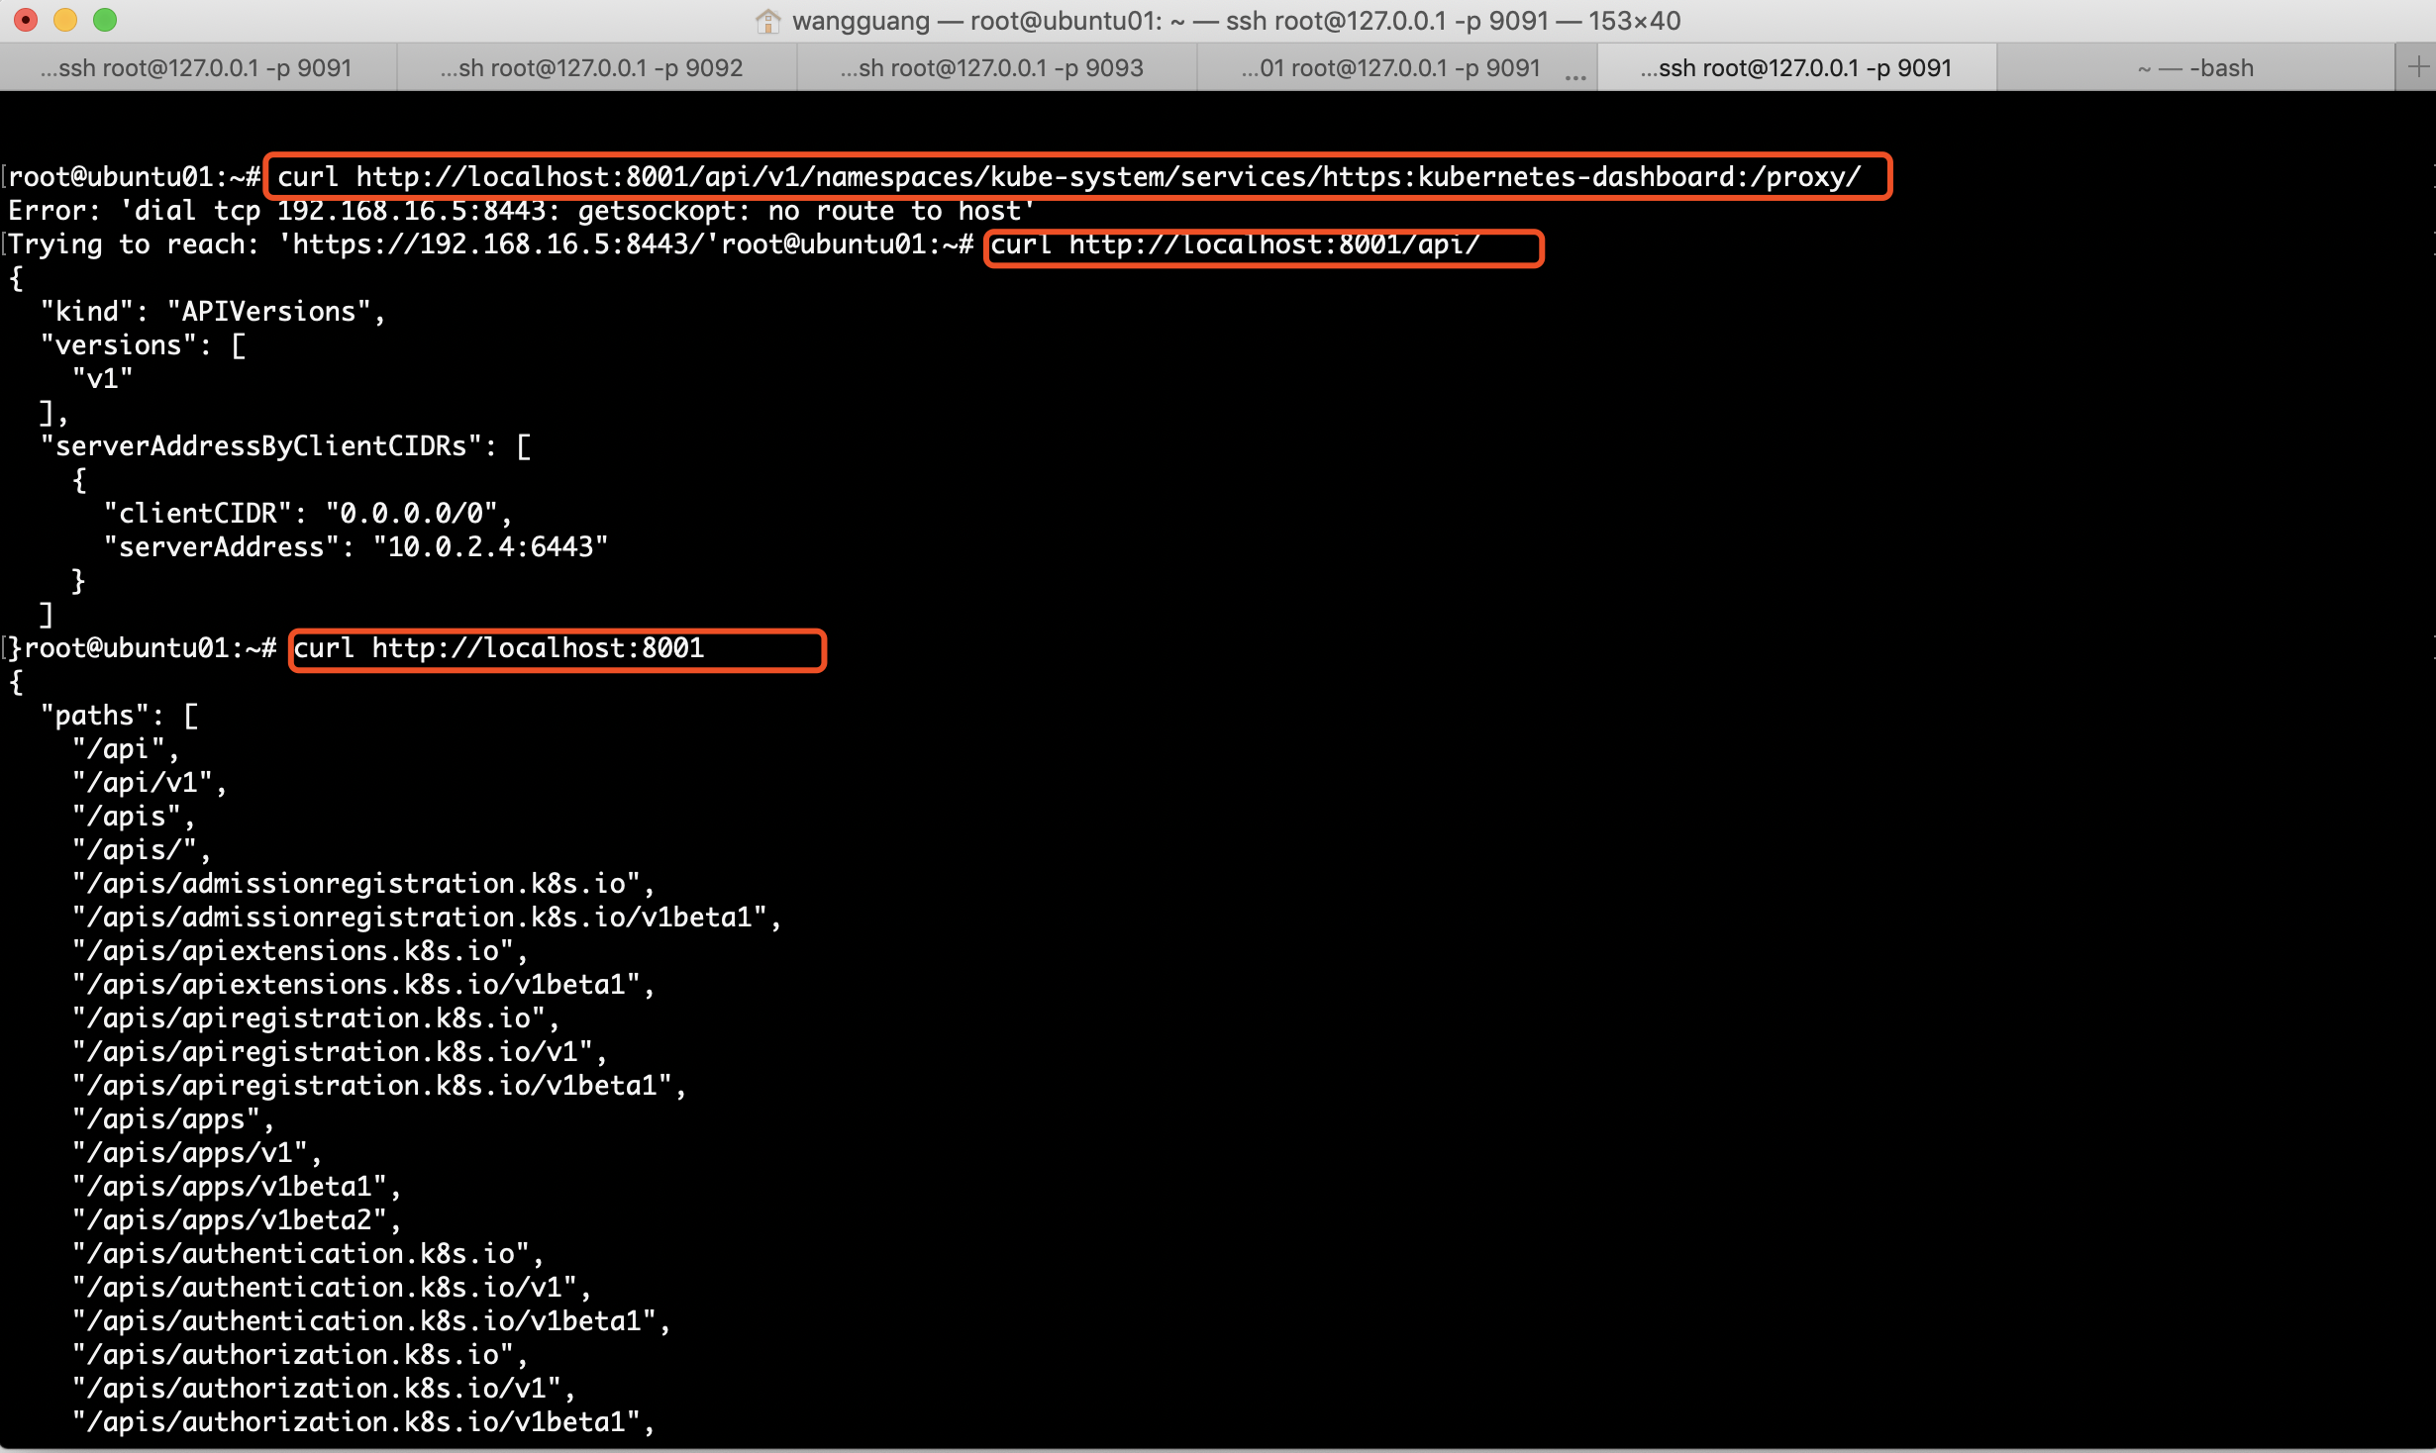Screen dimensions: 2436x1453
Task: Click the "/api", path entry
Action: coord(126,748)
